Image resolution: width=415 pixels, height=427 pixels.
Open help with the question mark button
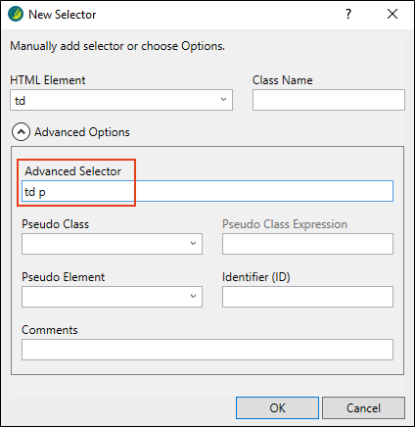coord(348,14)
